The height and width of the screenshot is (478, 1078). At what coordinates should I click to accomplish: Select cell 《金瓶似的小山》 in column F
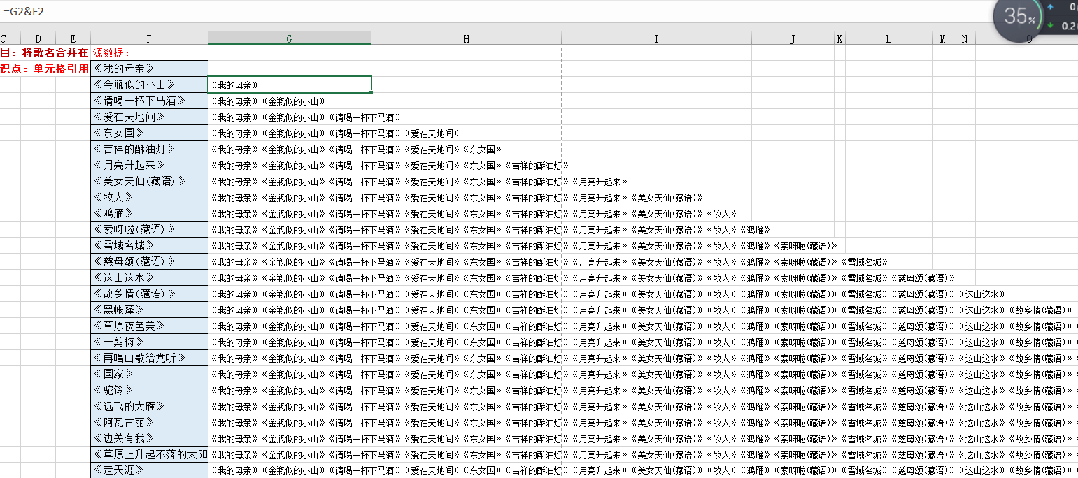(149, 85)
